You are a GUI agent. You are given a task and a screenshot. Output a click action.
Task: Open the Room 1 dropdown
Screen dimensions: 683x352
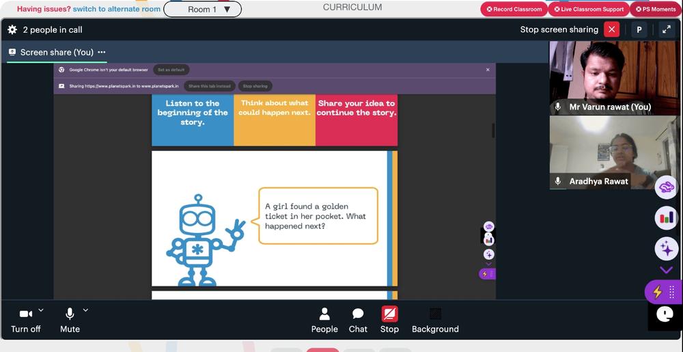point(203,9)
